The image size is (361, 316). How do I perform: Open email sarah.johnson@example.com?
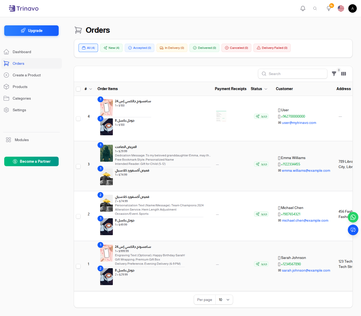tap(306, 270)
